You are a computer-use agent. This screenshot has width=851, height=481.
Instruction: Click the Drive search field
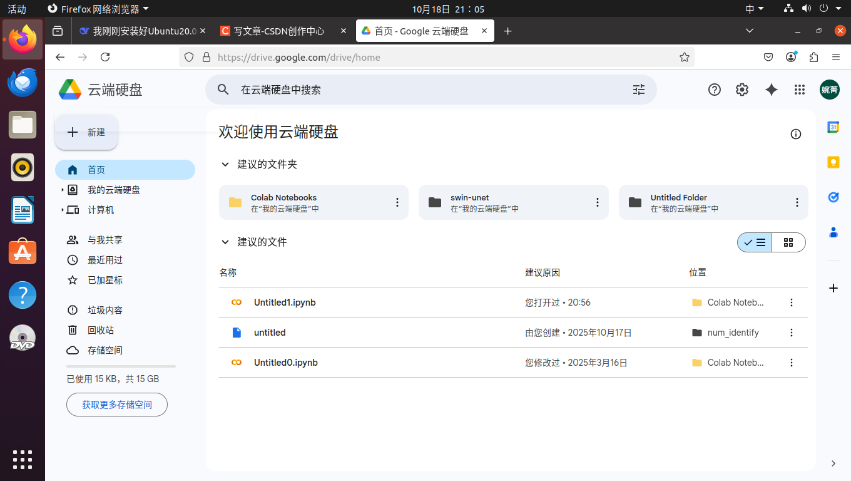click(x=431, y=90)
